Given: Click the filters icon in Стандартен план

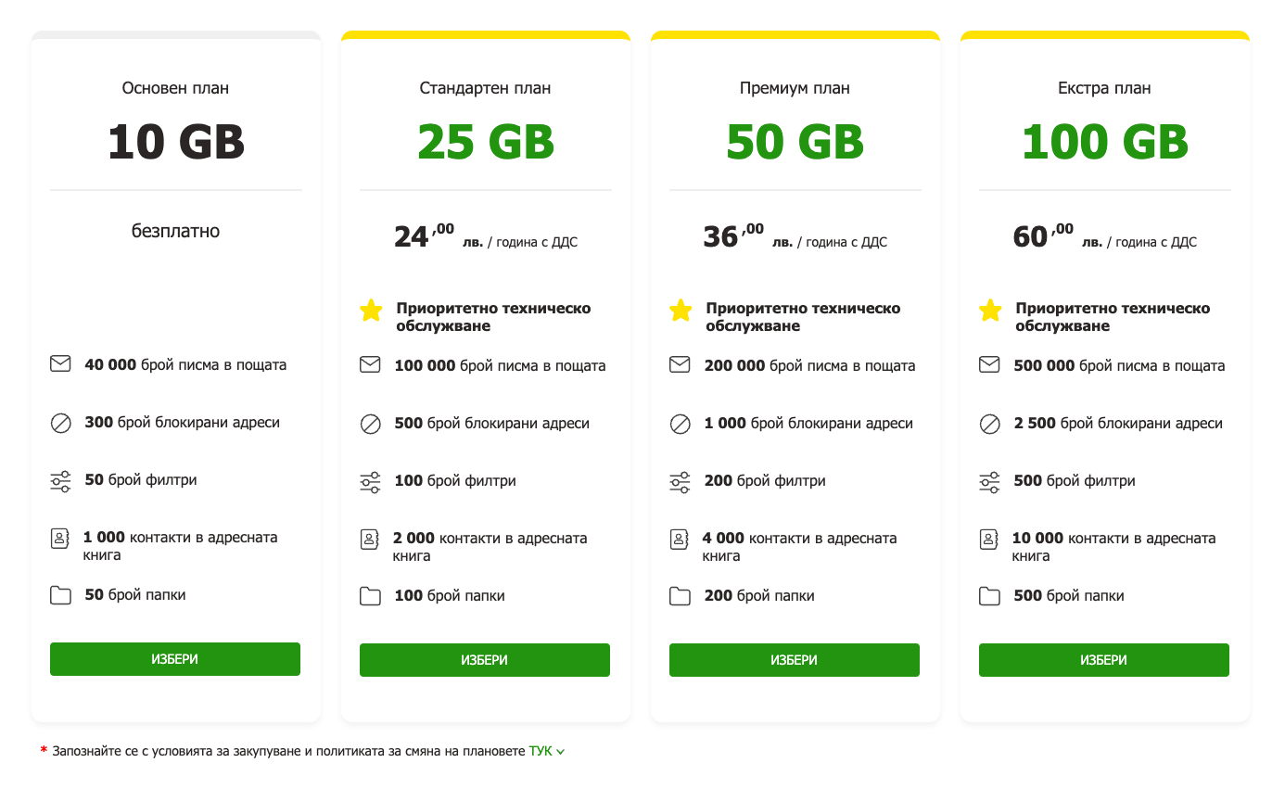Looking at the screenshot, I should (370, 482).
